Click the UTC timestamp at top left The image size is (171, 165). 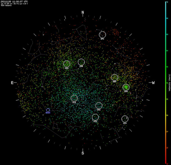[x=14, y=1]
